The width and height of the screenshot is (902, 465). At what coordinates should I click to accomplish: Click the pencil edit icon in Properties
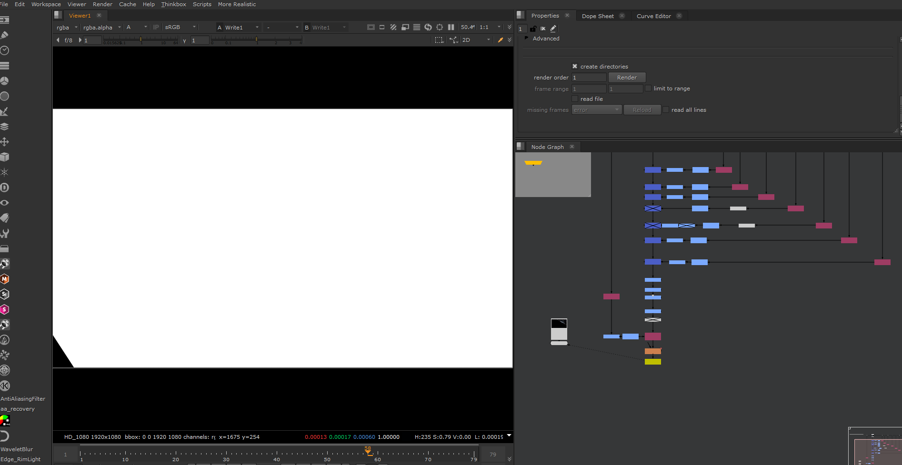click(553, 29)
